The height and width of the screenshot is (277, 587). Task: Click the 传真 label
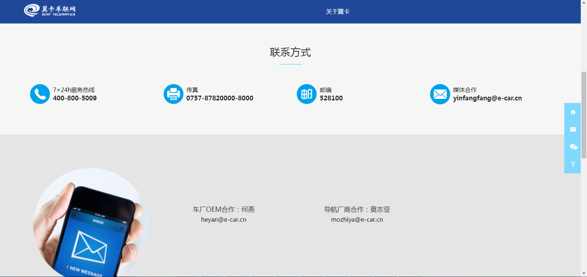click(x=192, y=90)
